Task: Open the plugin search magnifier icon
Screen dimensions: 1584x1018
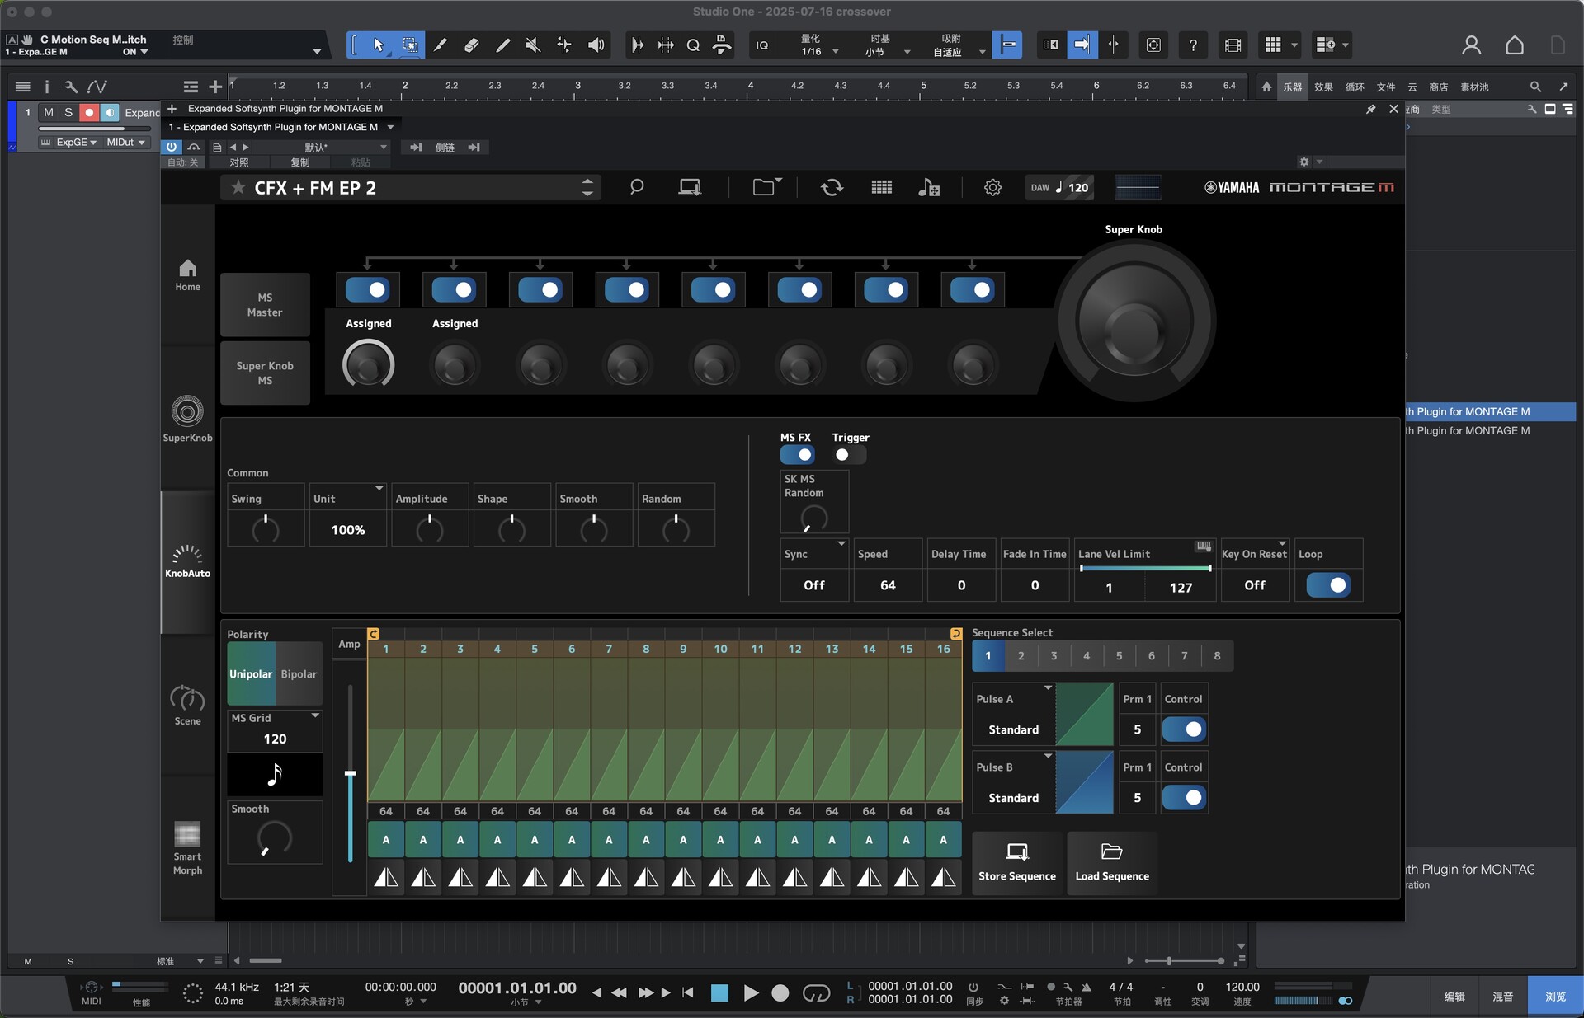Action: point(636,188)
